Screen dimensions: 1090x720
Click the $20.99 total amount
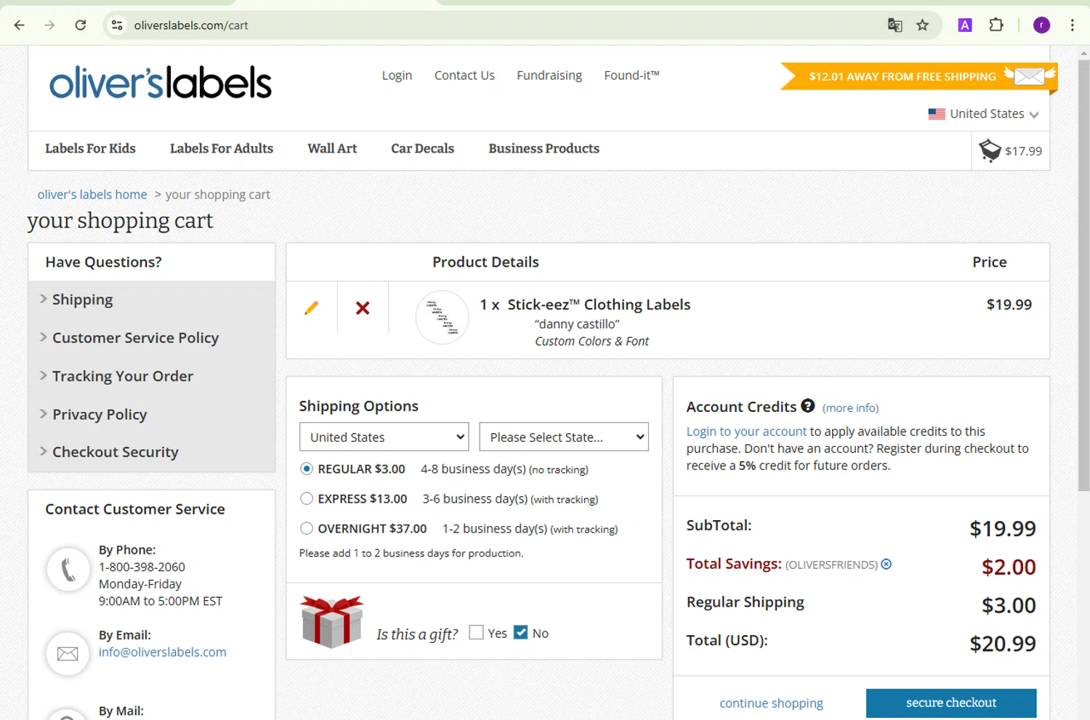point(1003,644)
